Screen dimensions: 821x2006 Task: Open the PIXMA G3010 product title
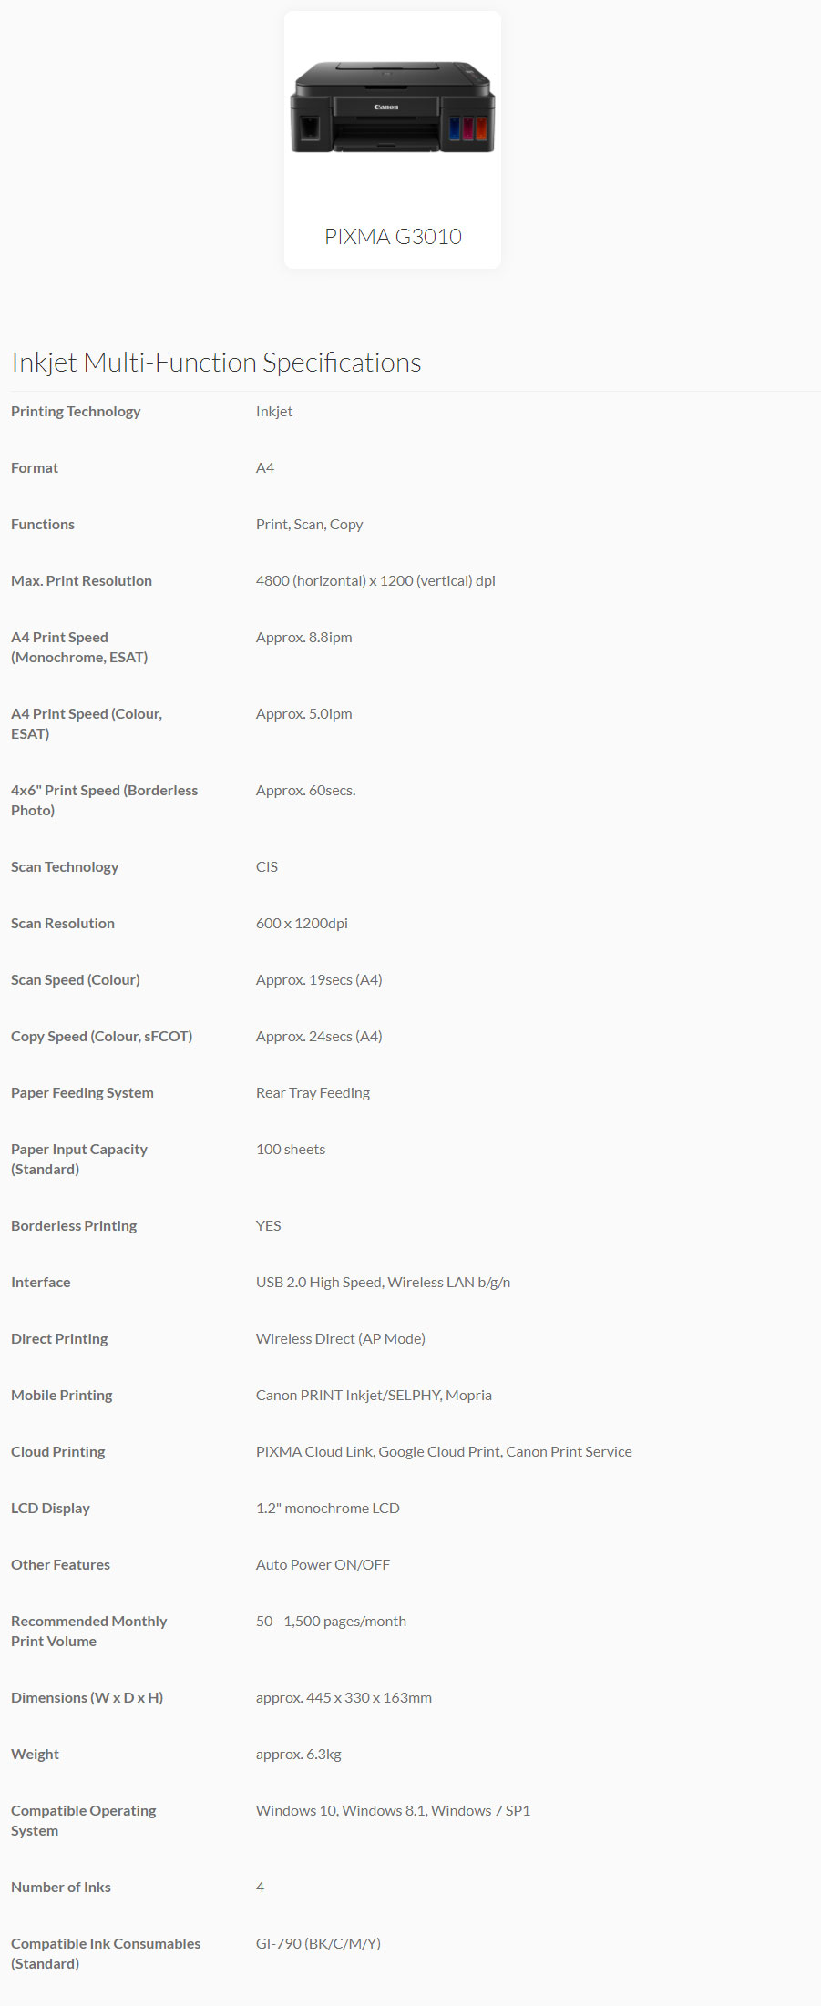(x=393, y=237)
